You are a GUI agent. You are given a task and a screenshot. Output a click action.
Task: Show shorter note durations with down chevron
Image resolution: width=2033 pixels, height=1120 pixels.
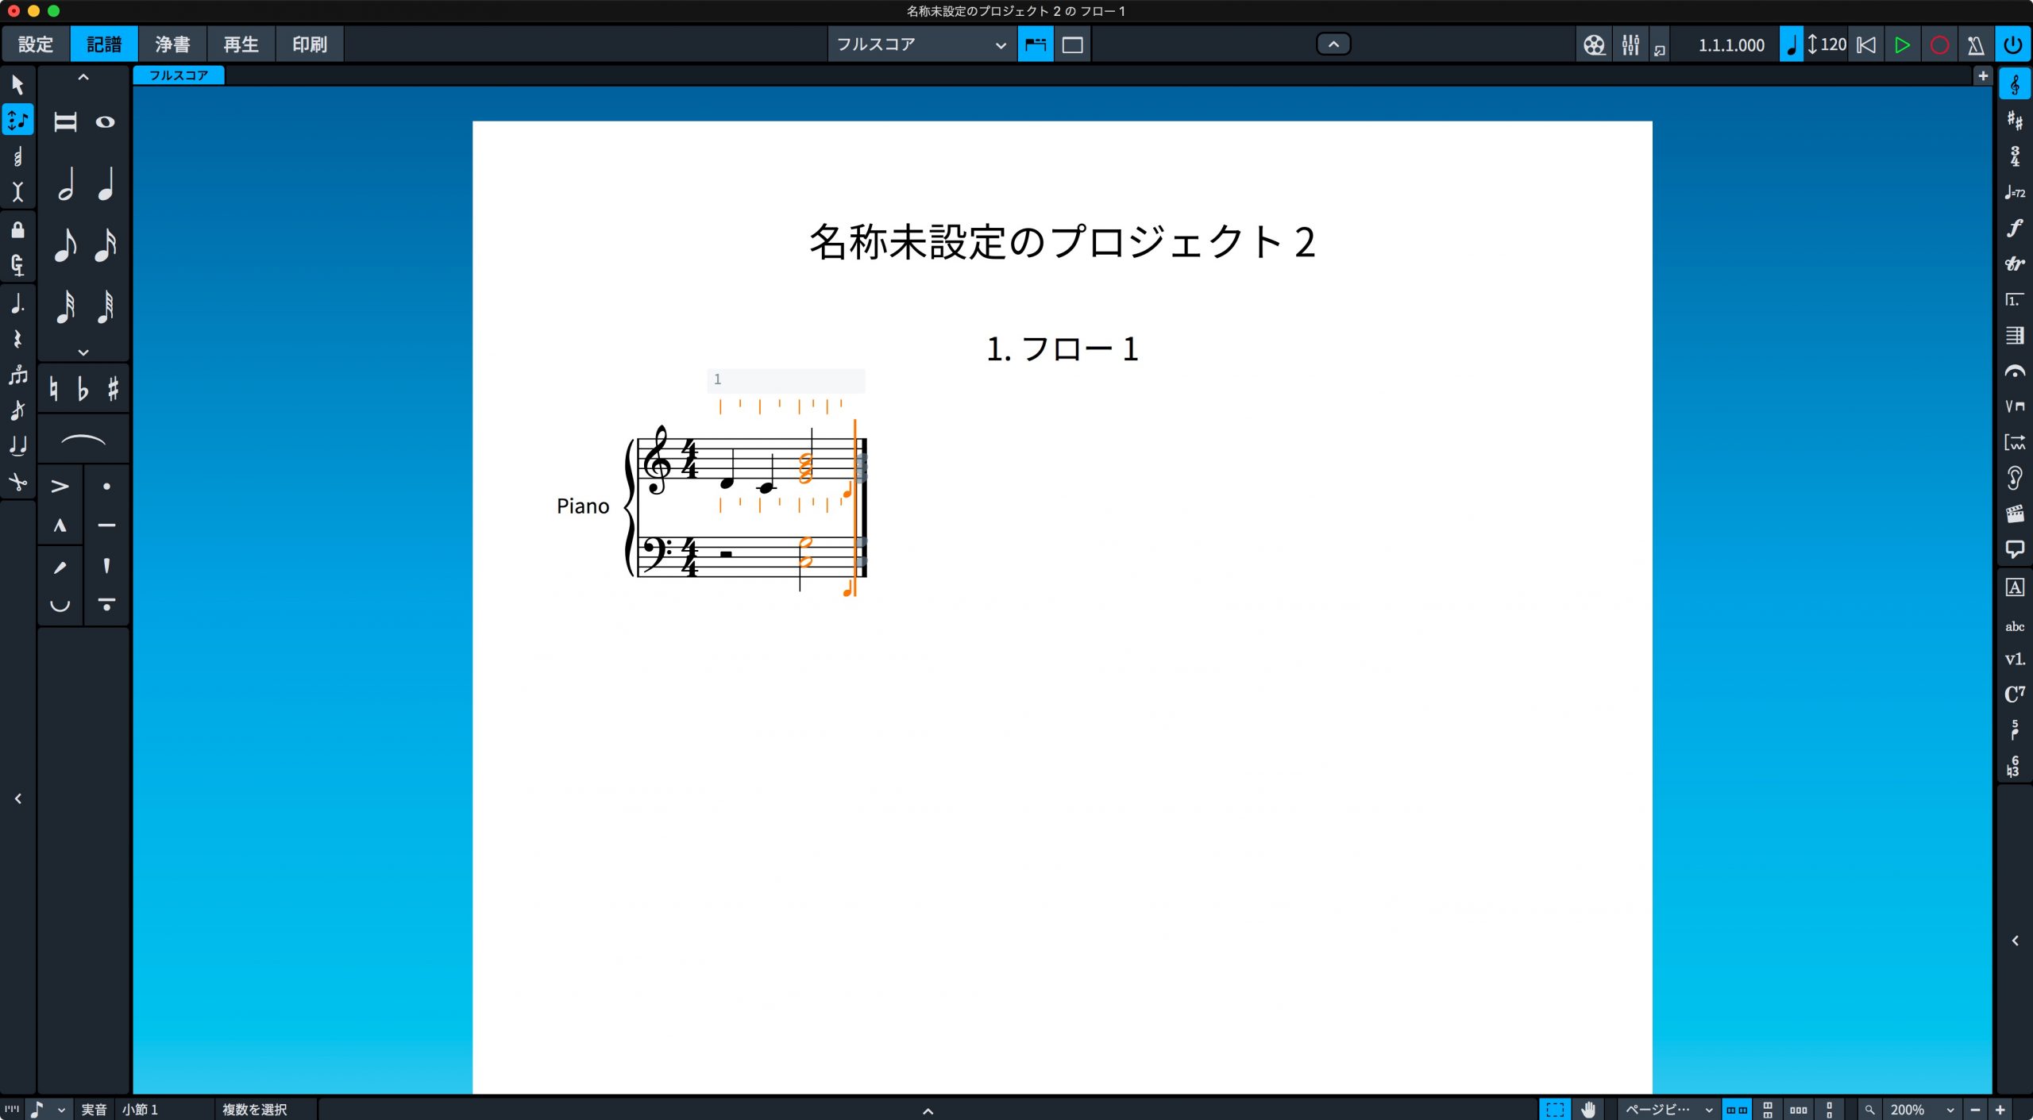[83, 352]
